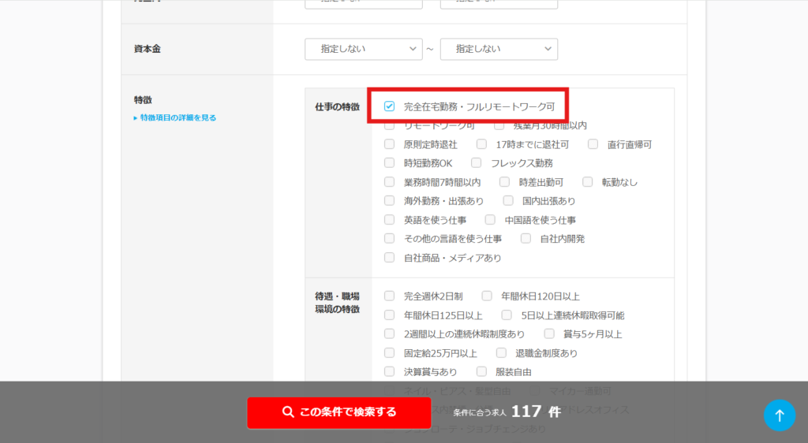This screenshot has height=443, width=808.
Task: Check the 服装自由 checkbox
Action: [481, 372]
